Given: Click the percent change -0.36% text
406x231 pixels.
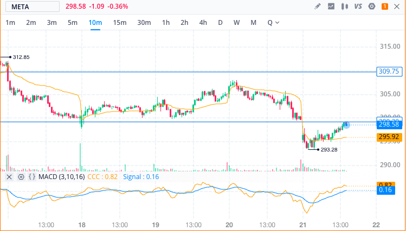Looking at the screenshot, I should point(118,6).
